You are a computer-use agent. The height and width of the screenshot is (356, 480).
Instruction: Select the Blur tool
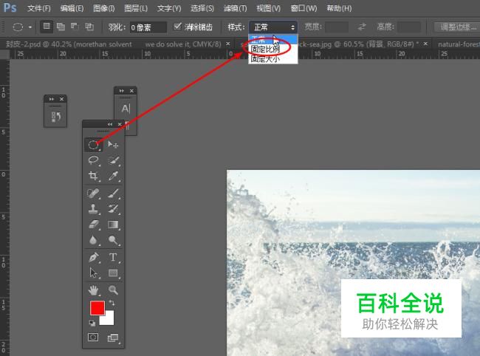click(x=93, y=240)
